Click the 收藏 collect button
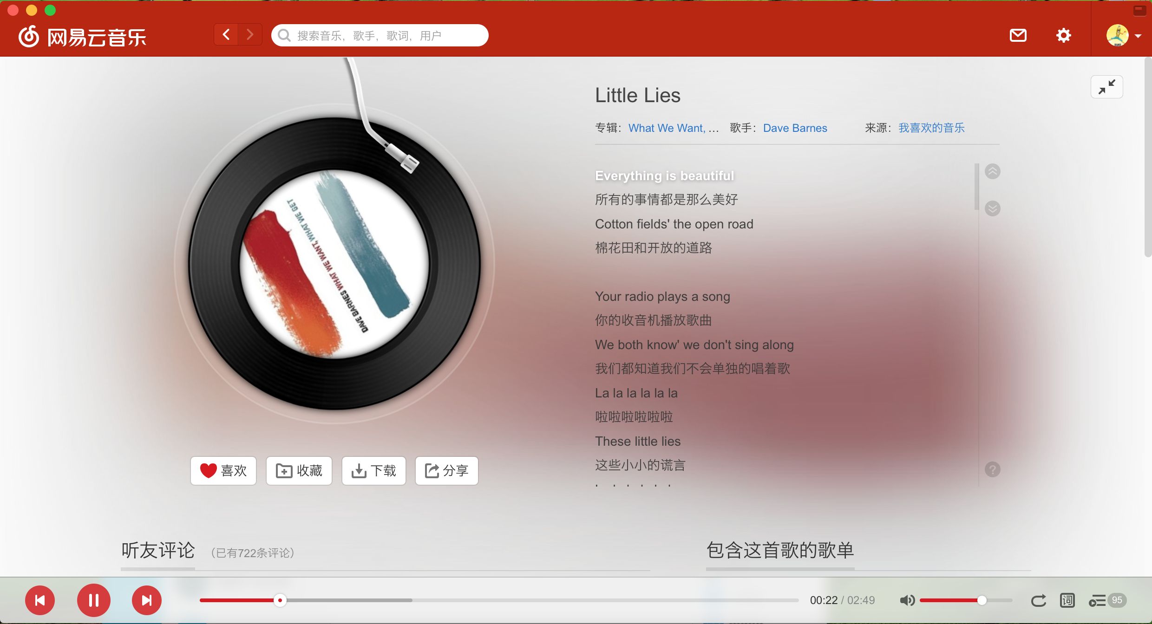 tap(299, 471)
